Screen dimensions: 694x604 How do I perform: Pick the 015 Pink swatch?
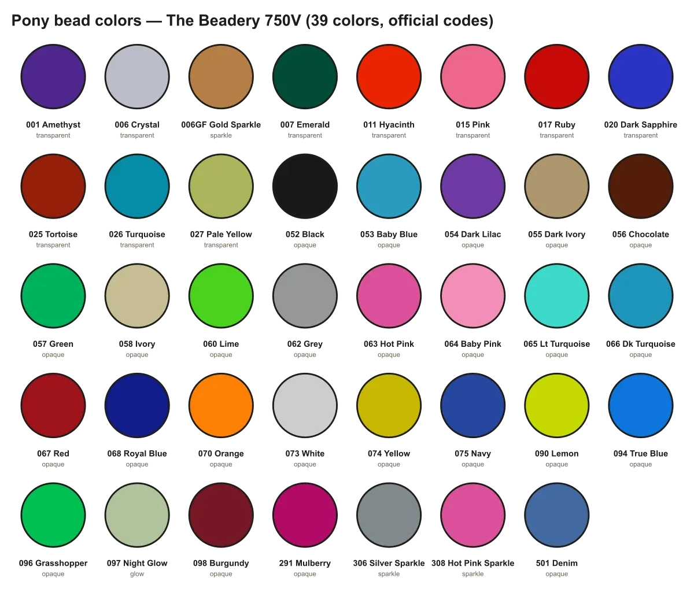click(473, 77)
